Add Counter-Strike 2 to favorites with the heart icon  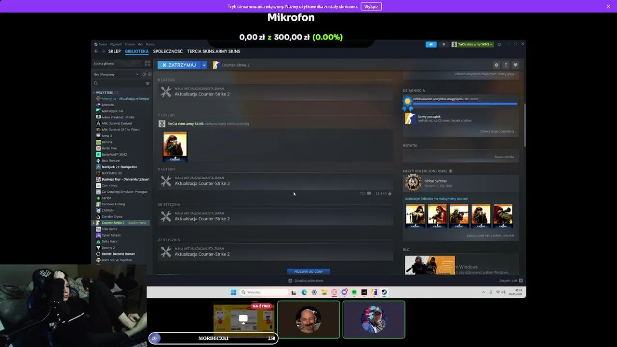tap(515, 65)
